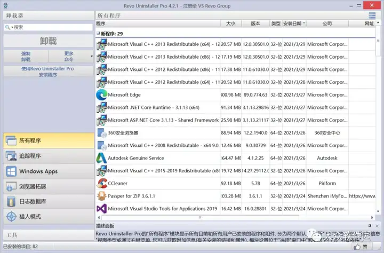Click the Passper for ZIP icon

click(x=101, y=196)
